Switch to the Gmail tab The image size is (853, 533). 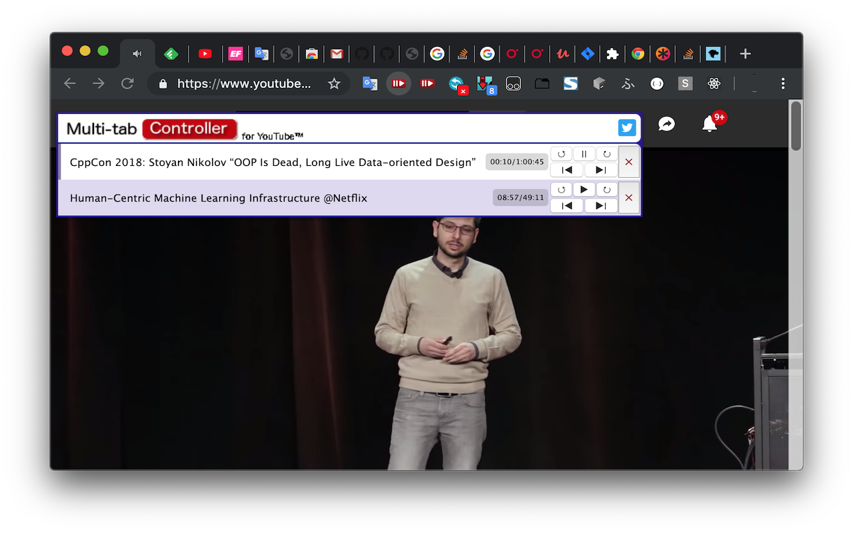(x=337, y=54)
